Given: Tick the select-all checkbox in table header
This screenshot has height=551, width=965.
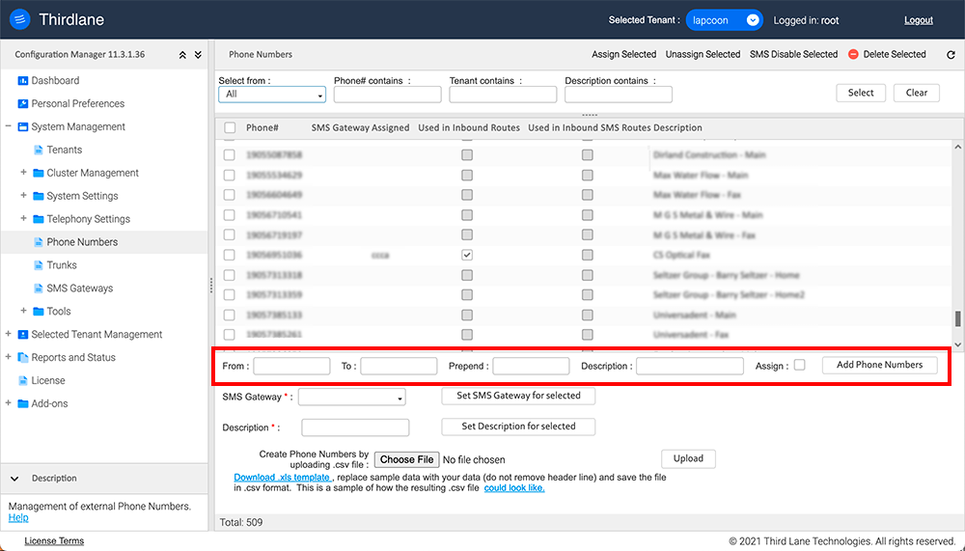Looking at the screenshot, I should click(230, 128).
